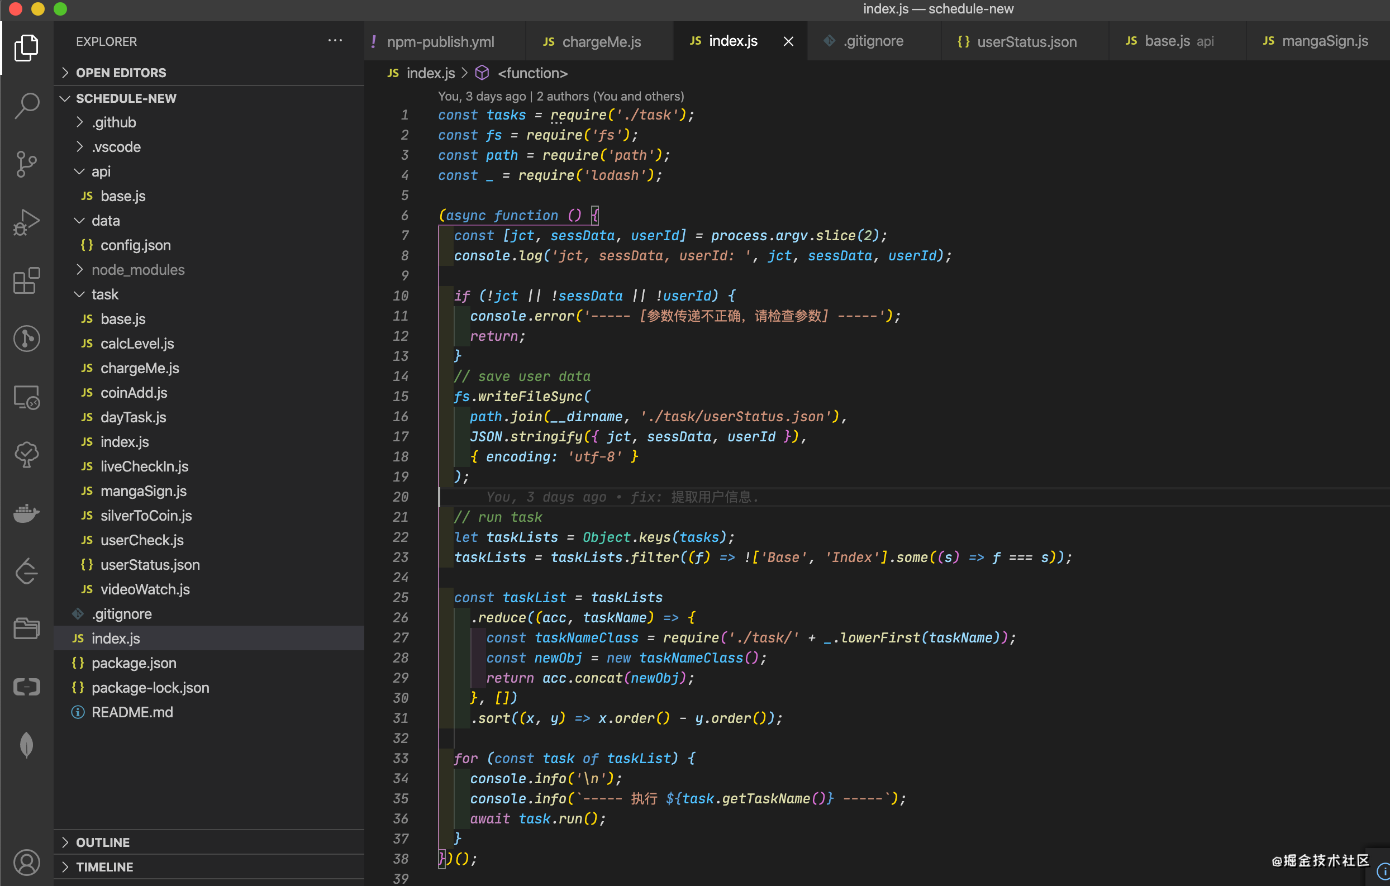Click the <function> breadcrumb item
The width and height of the screenshot is (1390, 886).
(532, 73)
